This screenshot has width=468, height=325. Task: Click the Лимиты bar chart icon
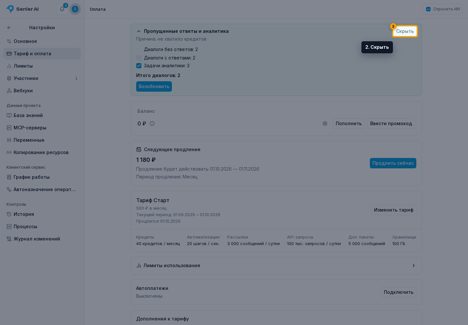pyautogui.click(x=9, y=66)
